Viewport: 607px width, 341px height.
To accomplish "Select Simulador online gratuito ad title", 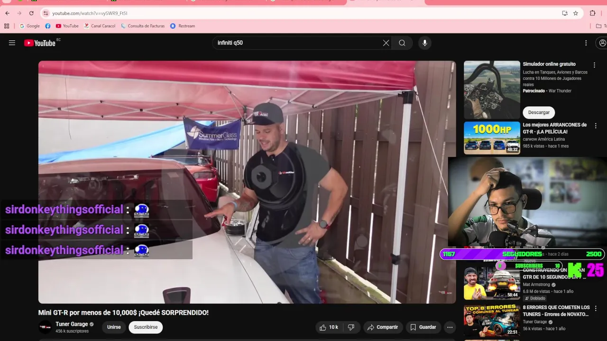I will pyautogui.click(x=549, y=64).
